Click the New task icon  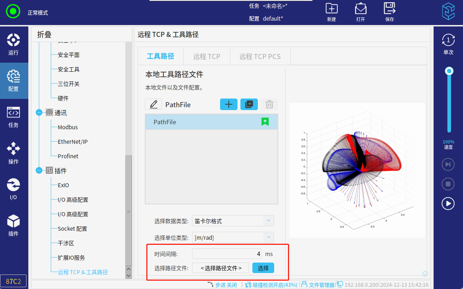tap(331, 9)
